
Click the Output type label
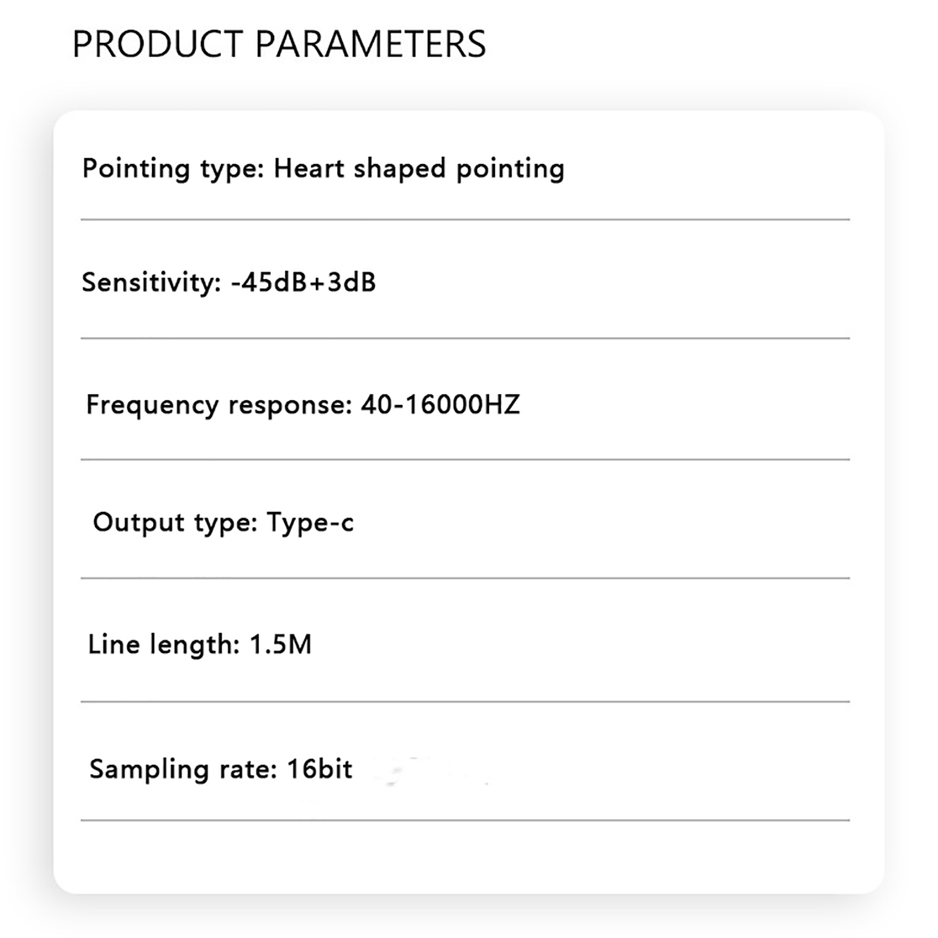tap(175, 522)
